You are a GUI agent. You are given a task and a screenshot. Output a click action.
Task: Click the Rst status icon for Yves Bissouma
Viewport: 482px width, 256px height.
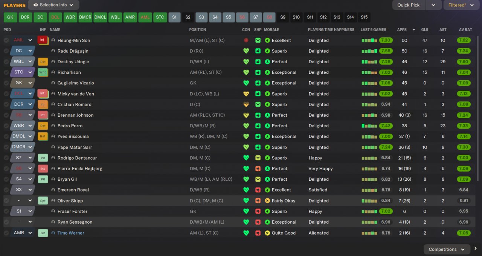[43, 136]
